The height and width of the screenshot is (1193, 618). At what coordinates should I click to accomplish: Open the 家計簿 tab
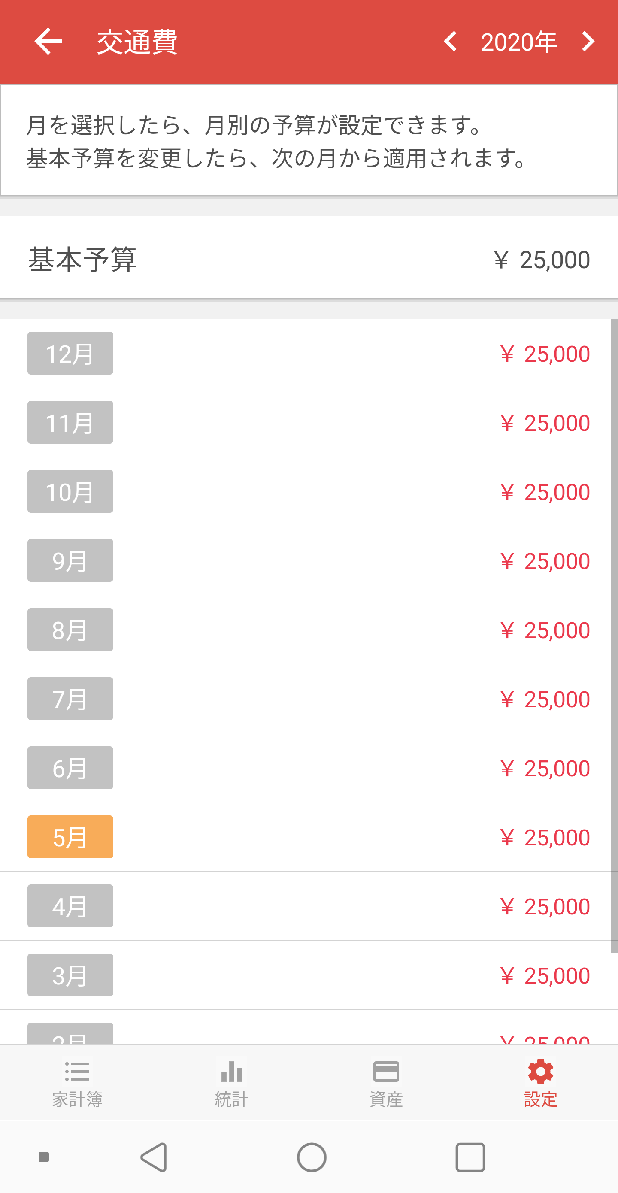[77, 1083]
